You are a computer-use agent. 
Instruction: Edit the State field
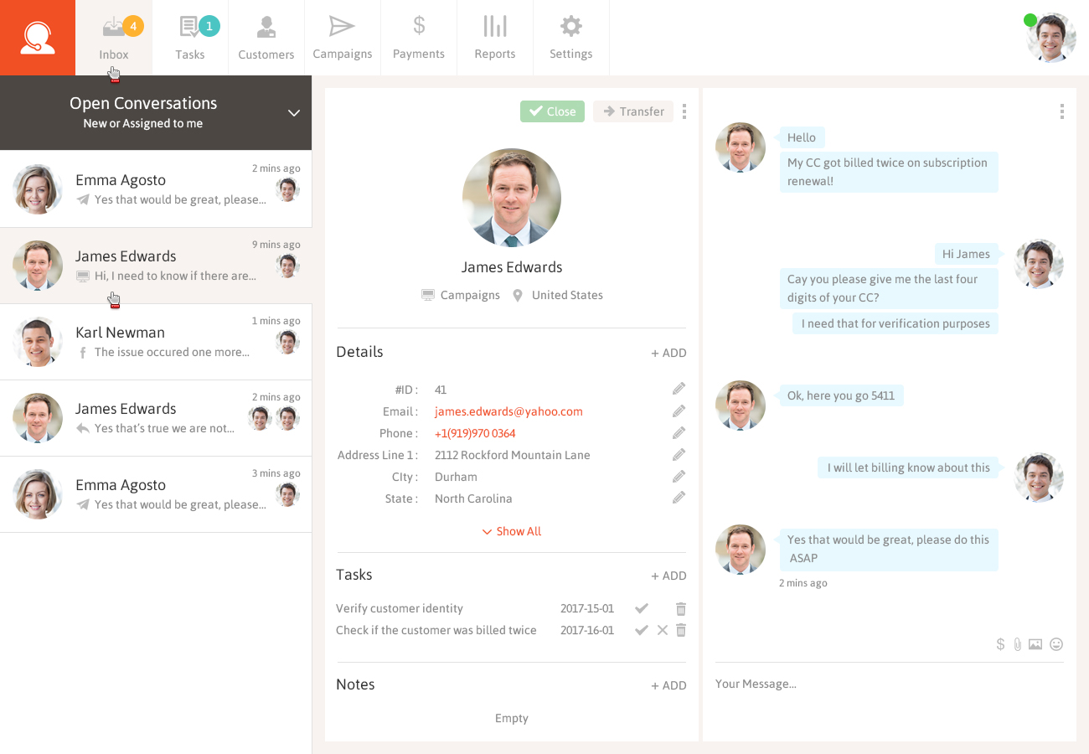pos(679,498)
